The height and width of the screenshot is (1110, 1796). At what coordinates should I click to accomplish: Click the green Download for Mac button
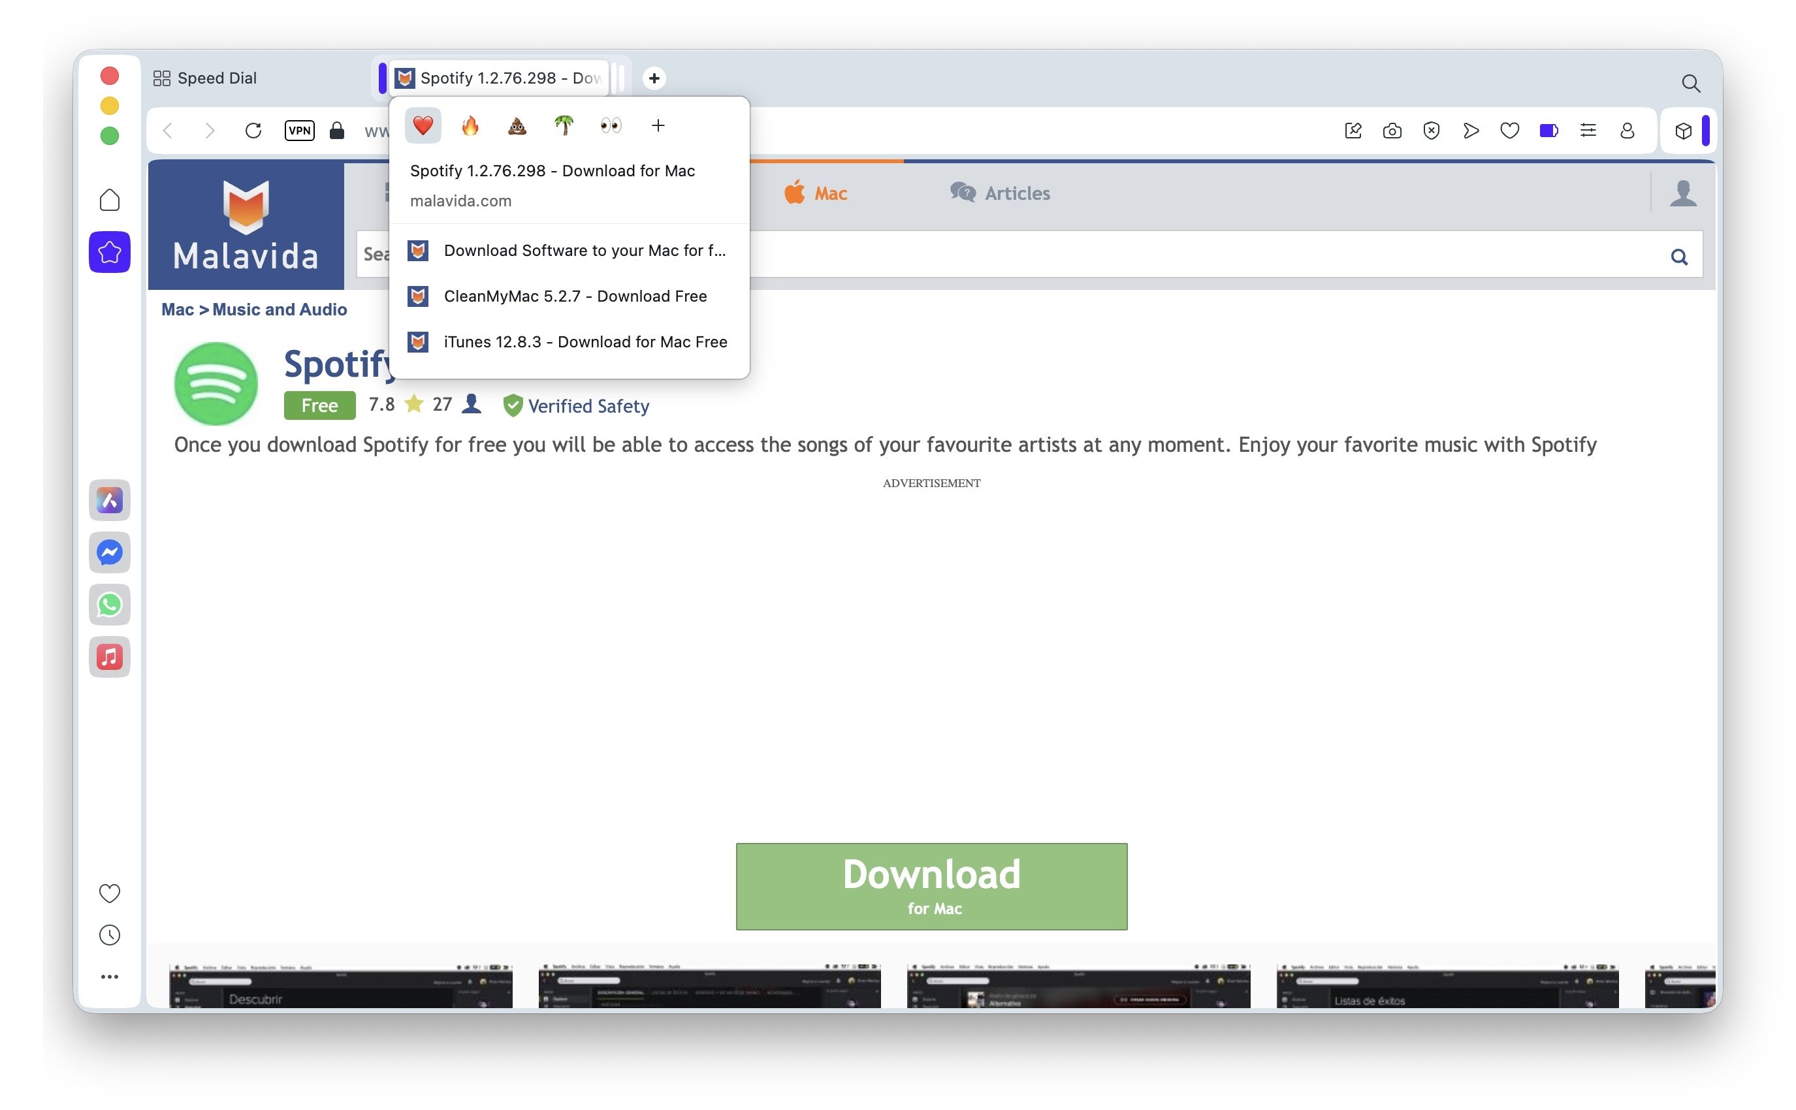pyautogui.click(x=931, y=886)
